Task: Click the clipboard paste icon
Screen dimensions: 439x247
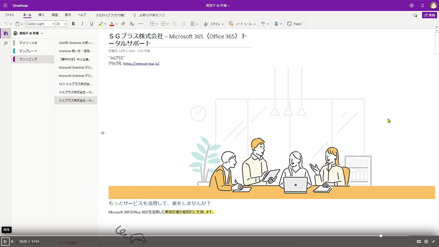Action: pos(18,24)
